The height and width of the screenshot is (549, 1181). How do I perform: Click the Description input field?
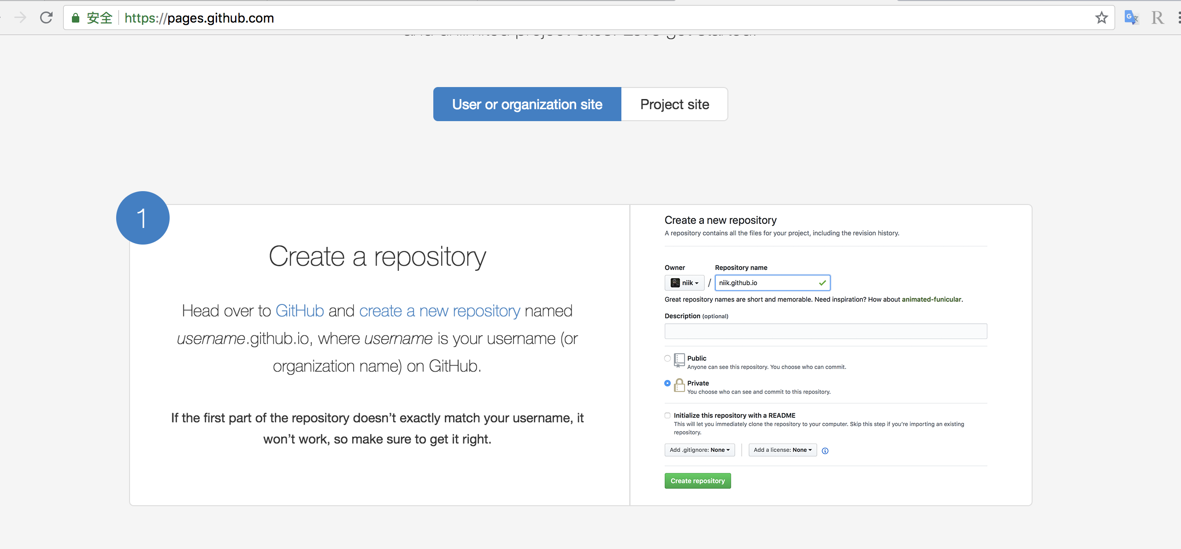[826, 331]
